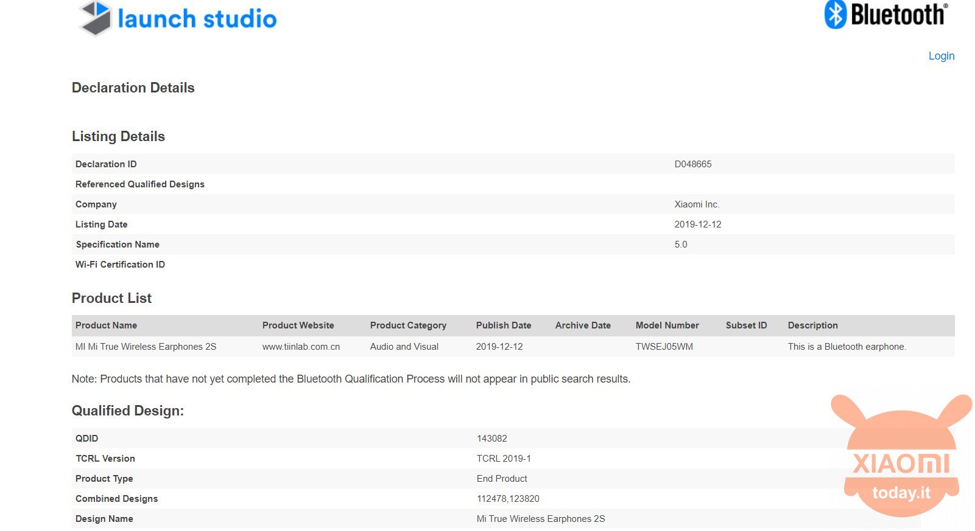Select design name Mi True Wireless Earphones 2S

point(541,519)
